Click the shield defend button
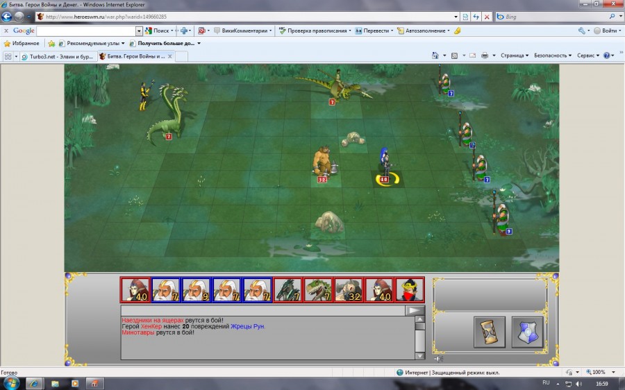The image size is (625, 390). [527, 332]
